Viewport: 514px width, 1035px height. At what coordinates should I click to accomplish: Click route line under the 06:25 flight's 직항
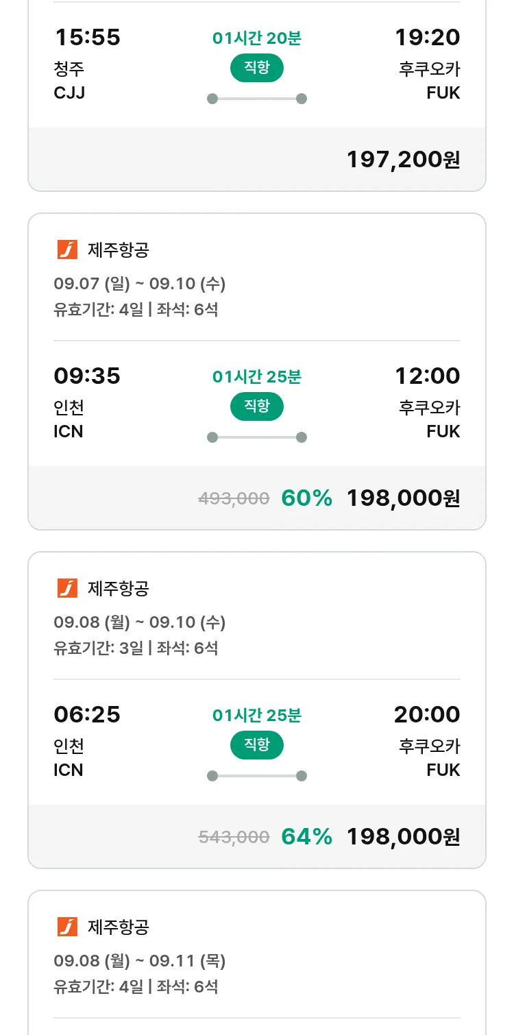pos(257,776)
